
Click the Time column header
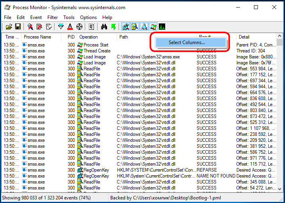12,37
